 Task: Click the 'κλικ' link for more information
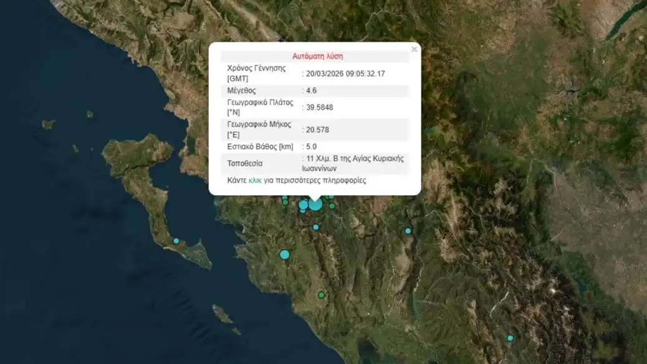[x=255, y=181]
